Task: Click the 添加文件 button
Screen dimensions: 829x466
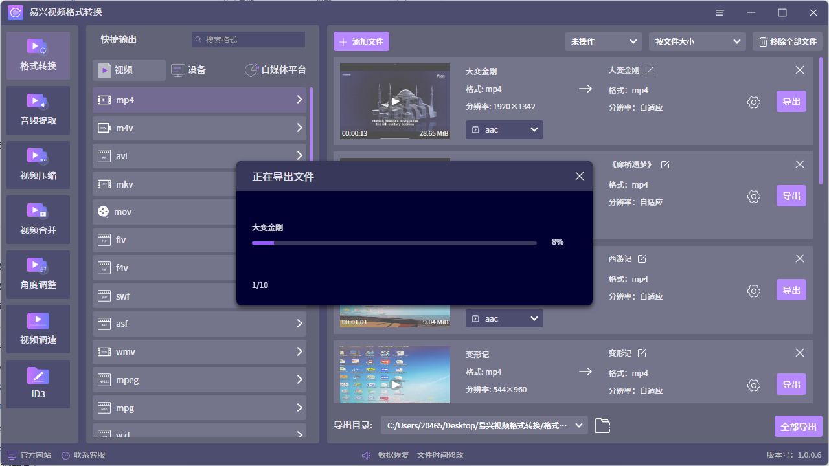Action: 361,41
